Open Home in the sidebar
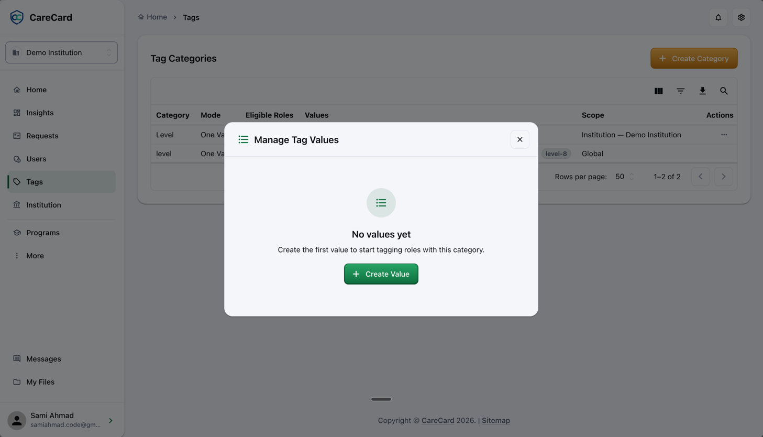The width and height of the screenshot is (763, 437). point(61,90)
